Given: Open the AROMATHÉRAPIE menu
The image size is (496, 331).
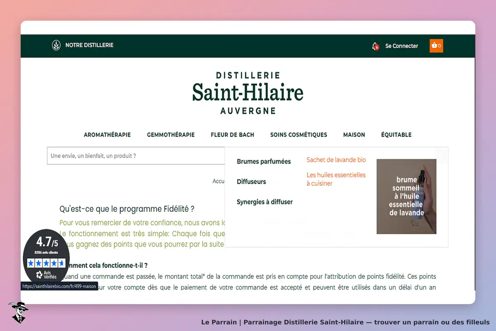Looking at the screenshot, I should coord(107,135).
